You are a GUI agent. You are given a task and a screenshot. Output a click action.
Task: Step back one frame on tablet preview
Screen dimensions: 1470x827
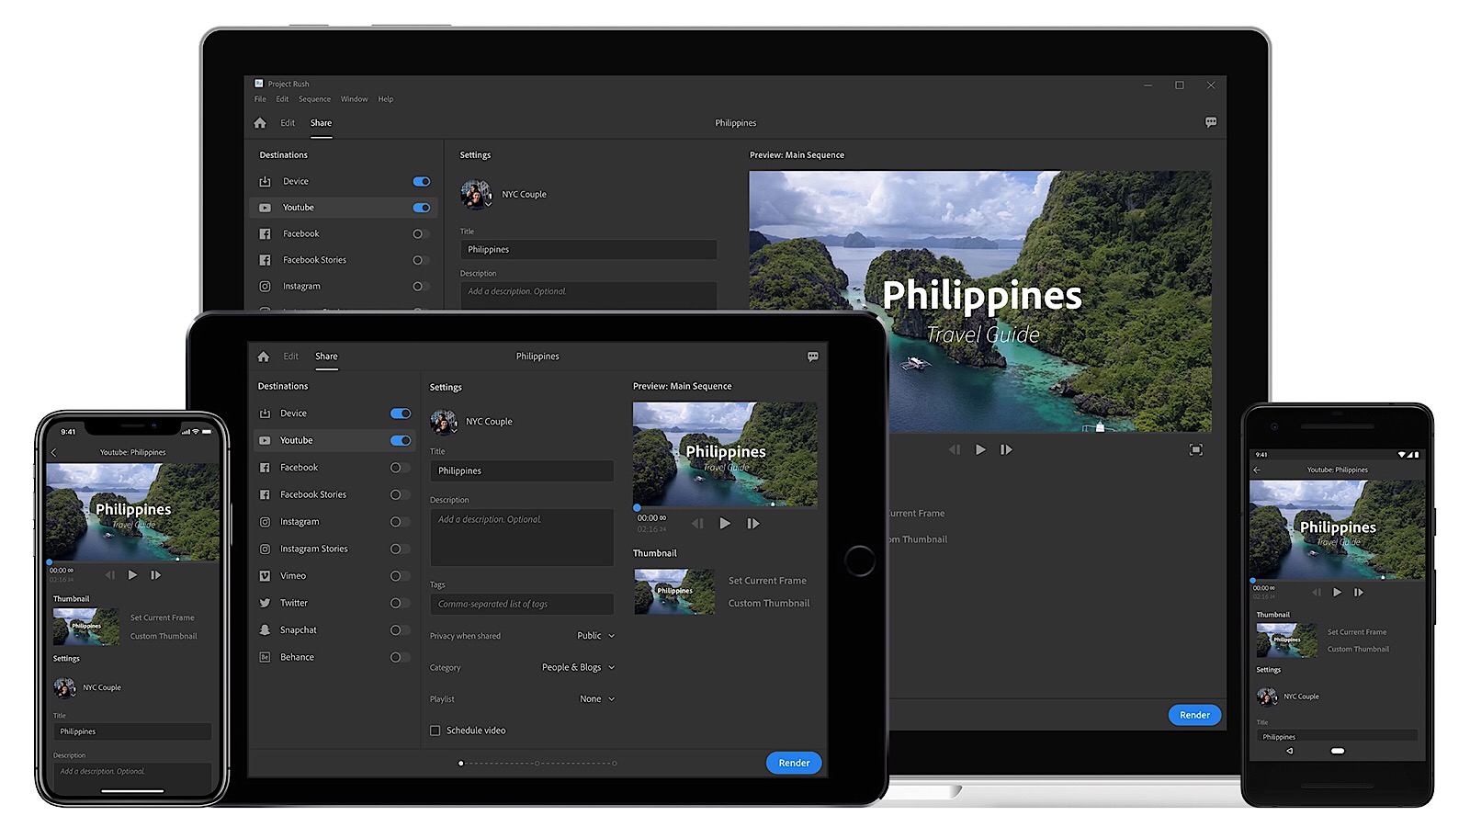pyautogui.click(x=697, y=523)
